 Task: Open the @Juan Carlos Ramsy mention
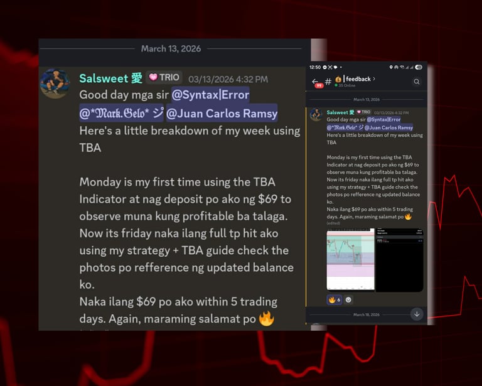[x=222, y=114]
